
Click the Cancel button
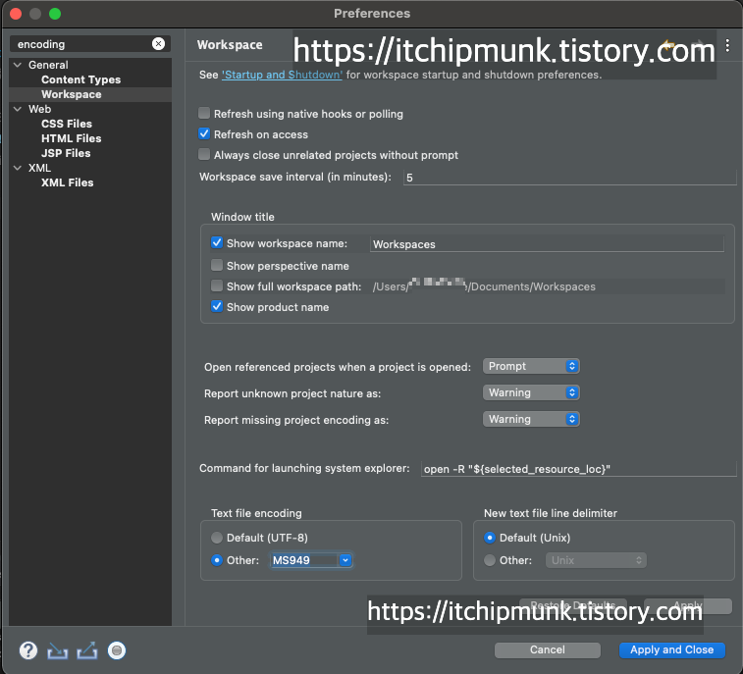click(548, 649)
